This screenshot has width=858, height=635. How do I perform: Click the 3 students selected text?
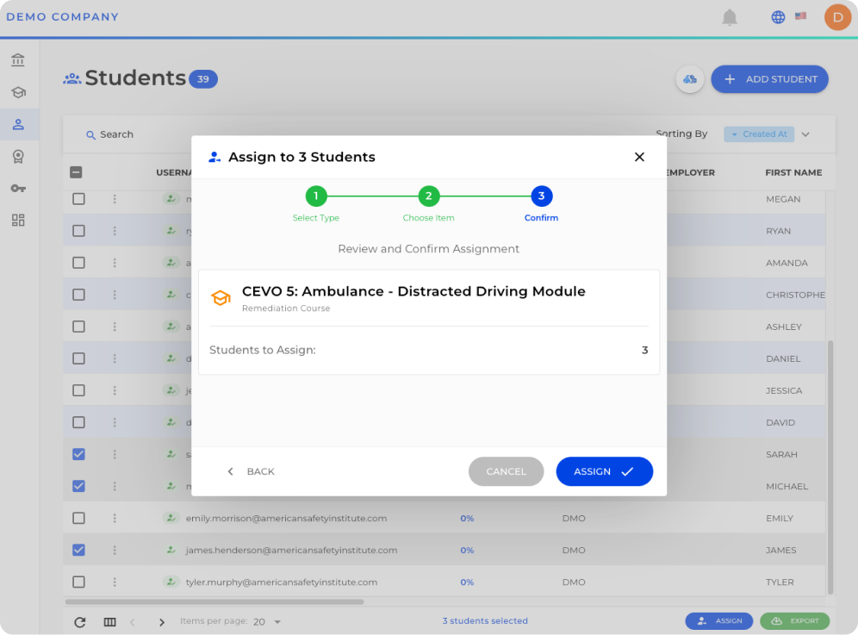(485, 620)
